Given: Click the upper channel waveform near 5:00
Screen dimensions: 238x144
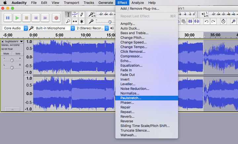Looking at the screenshot, I should click(x=59, y=57).
